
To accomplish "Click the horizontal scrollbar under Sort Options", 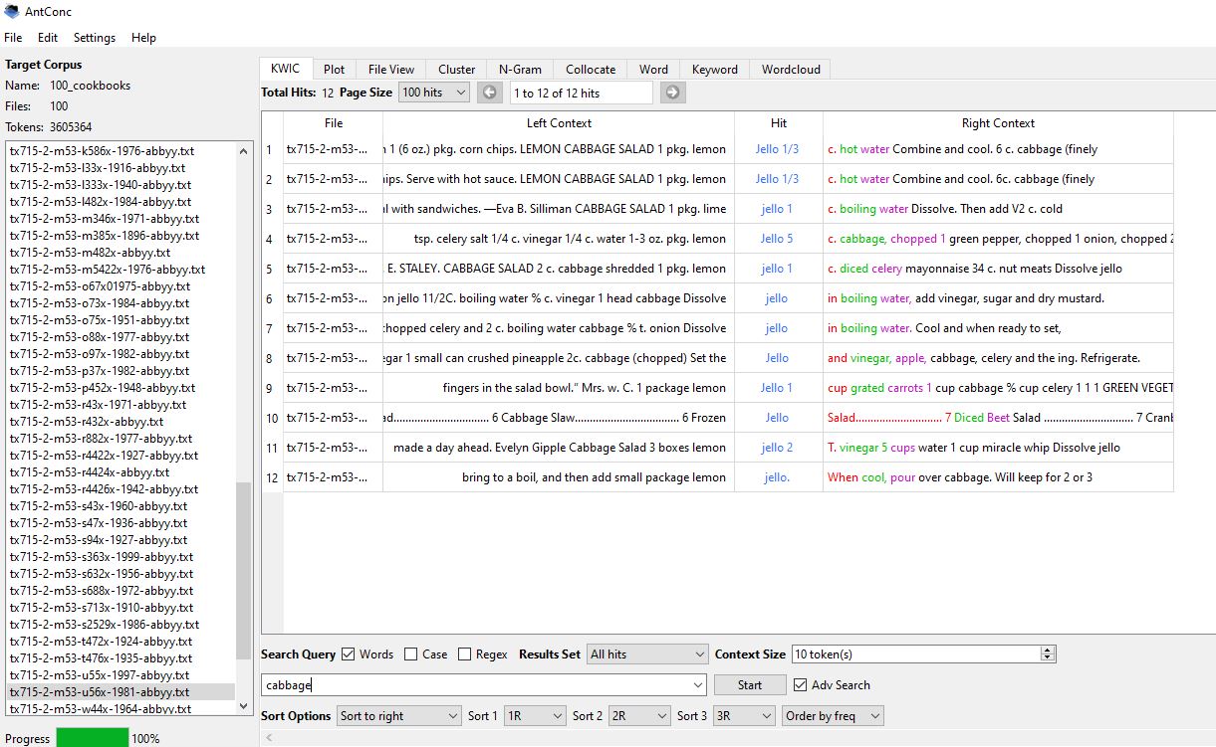I will coord(737,738).
